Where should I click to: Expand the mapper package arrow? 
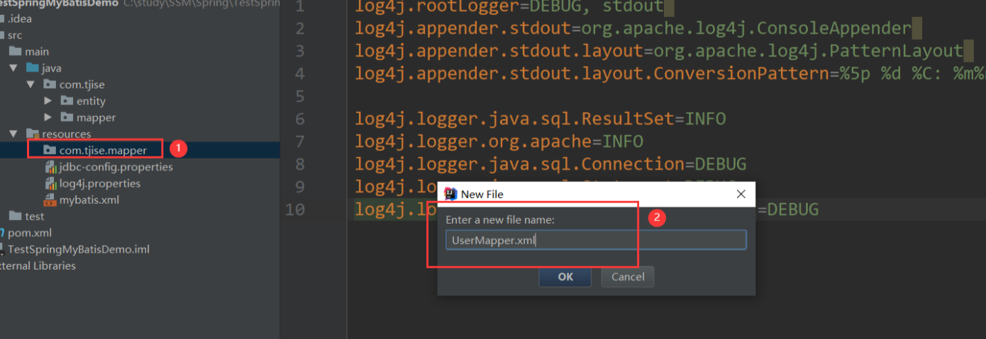(x=48, y=117)
